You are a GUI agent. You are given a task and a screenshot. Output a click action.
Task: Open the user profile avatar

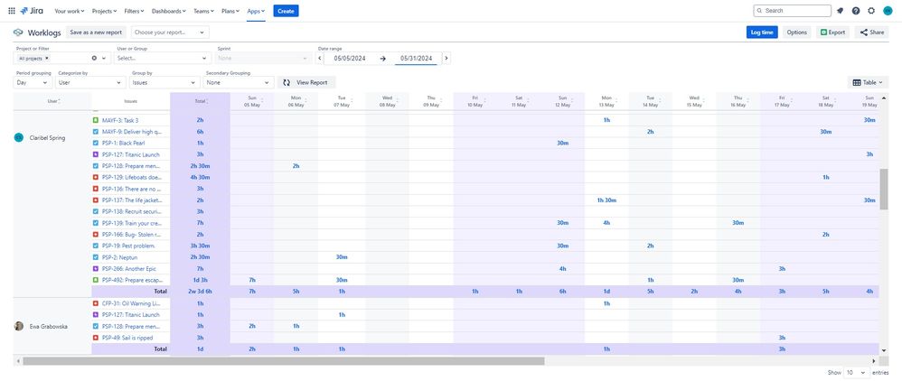[x=888, y=10]
